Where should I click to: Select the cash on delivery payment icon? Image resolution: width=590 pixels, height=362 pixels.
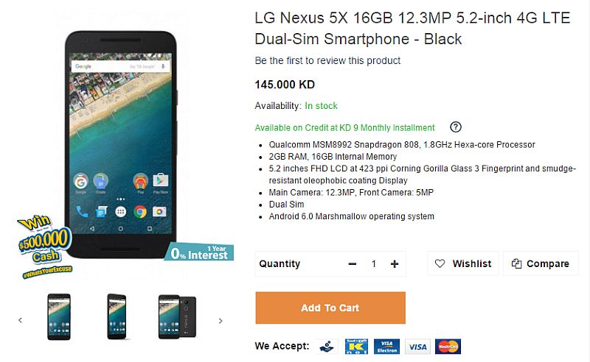pyautogui.click(x=327, y=347)
